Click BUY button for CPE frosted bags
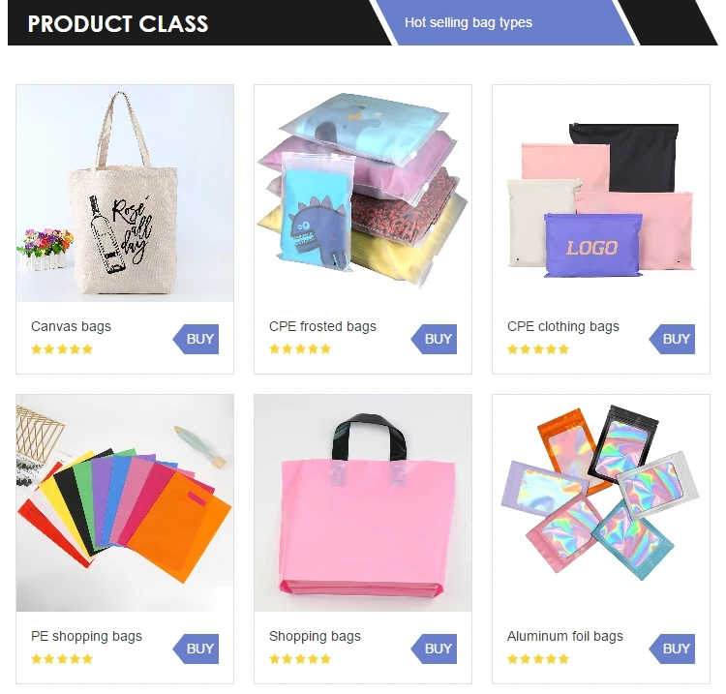 434,339
